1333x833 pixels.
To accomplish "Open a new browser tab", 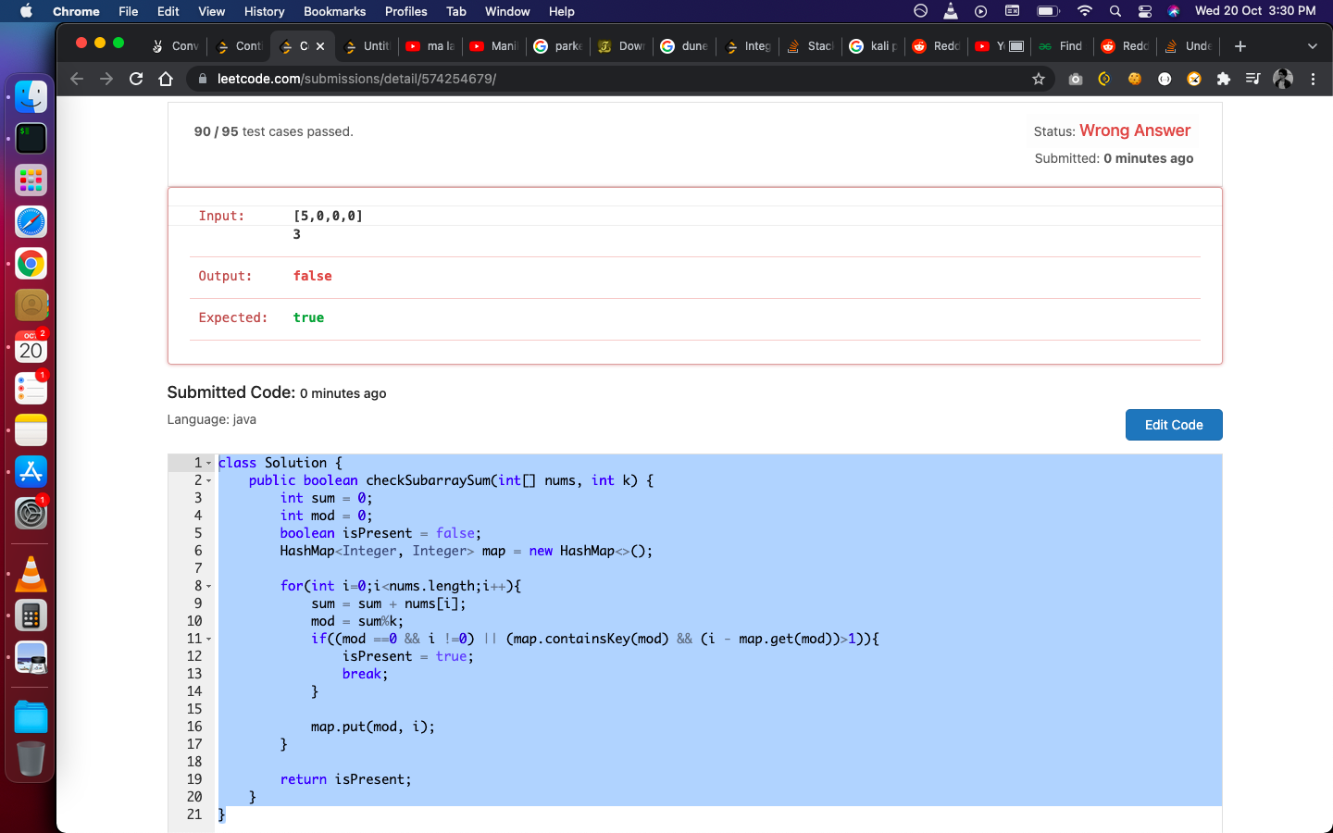I will (1240, 46).
